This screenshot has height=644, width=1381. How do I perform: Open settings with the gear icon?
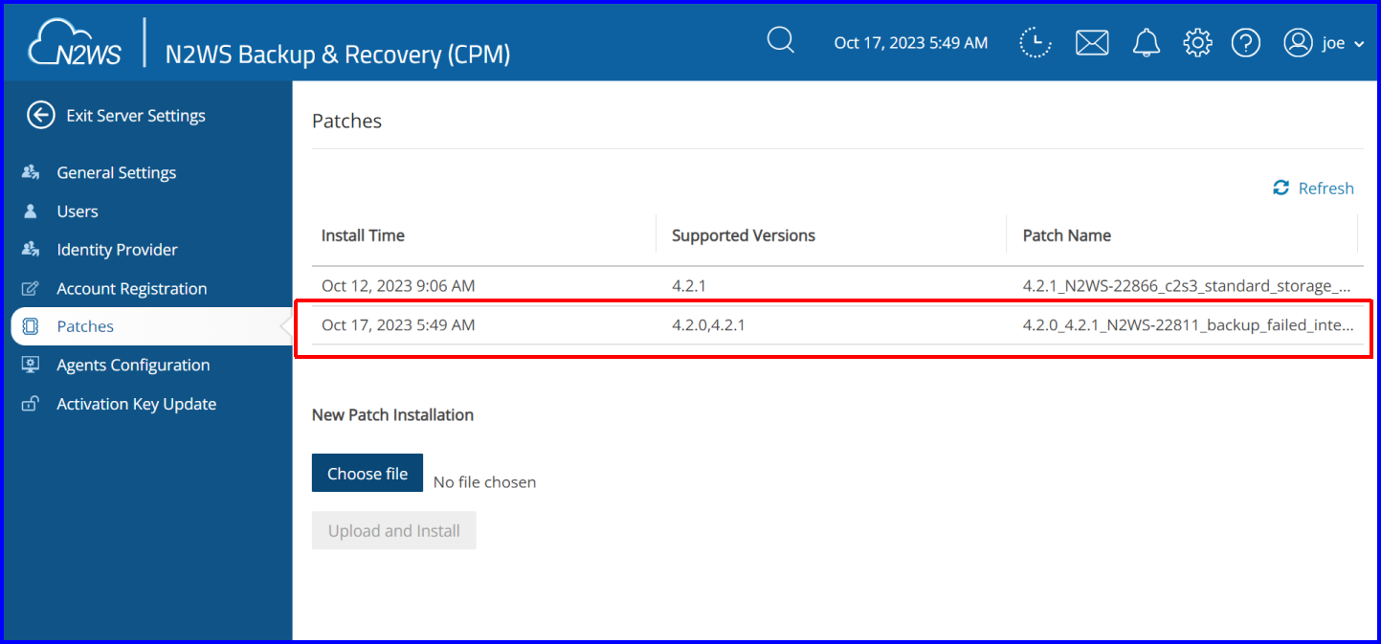pyautogui.click(x=1197, y=43)
